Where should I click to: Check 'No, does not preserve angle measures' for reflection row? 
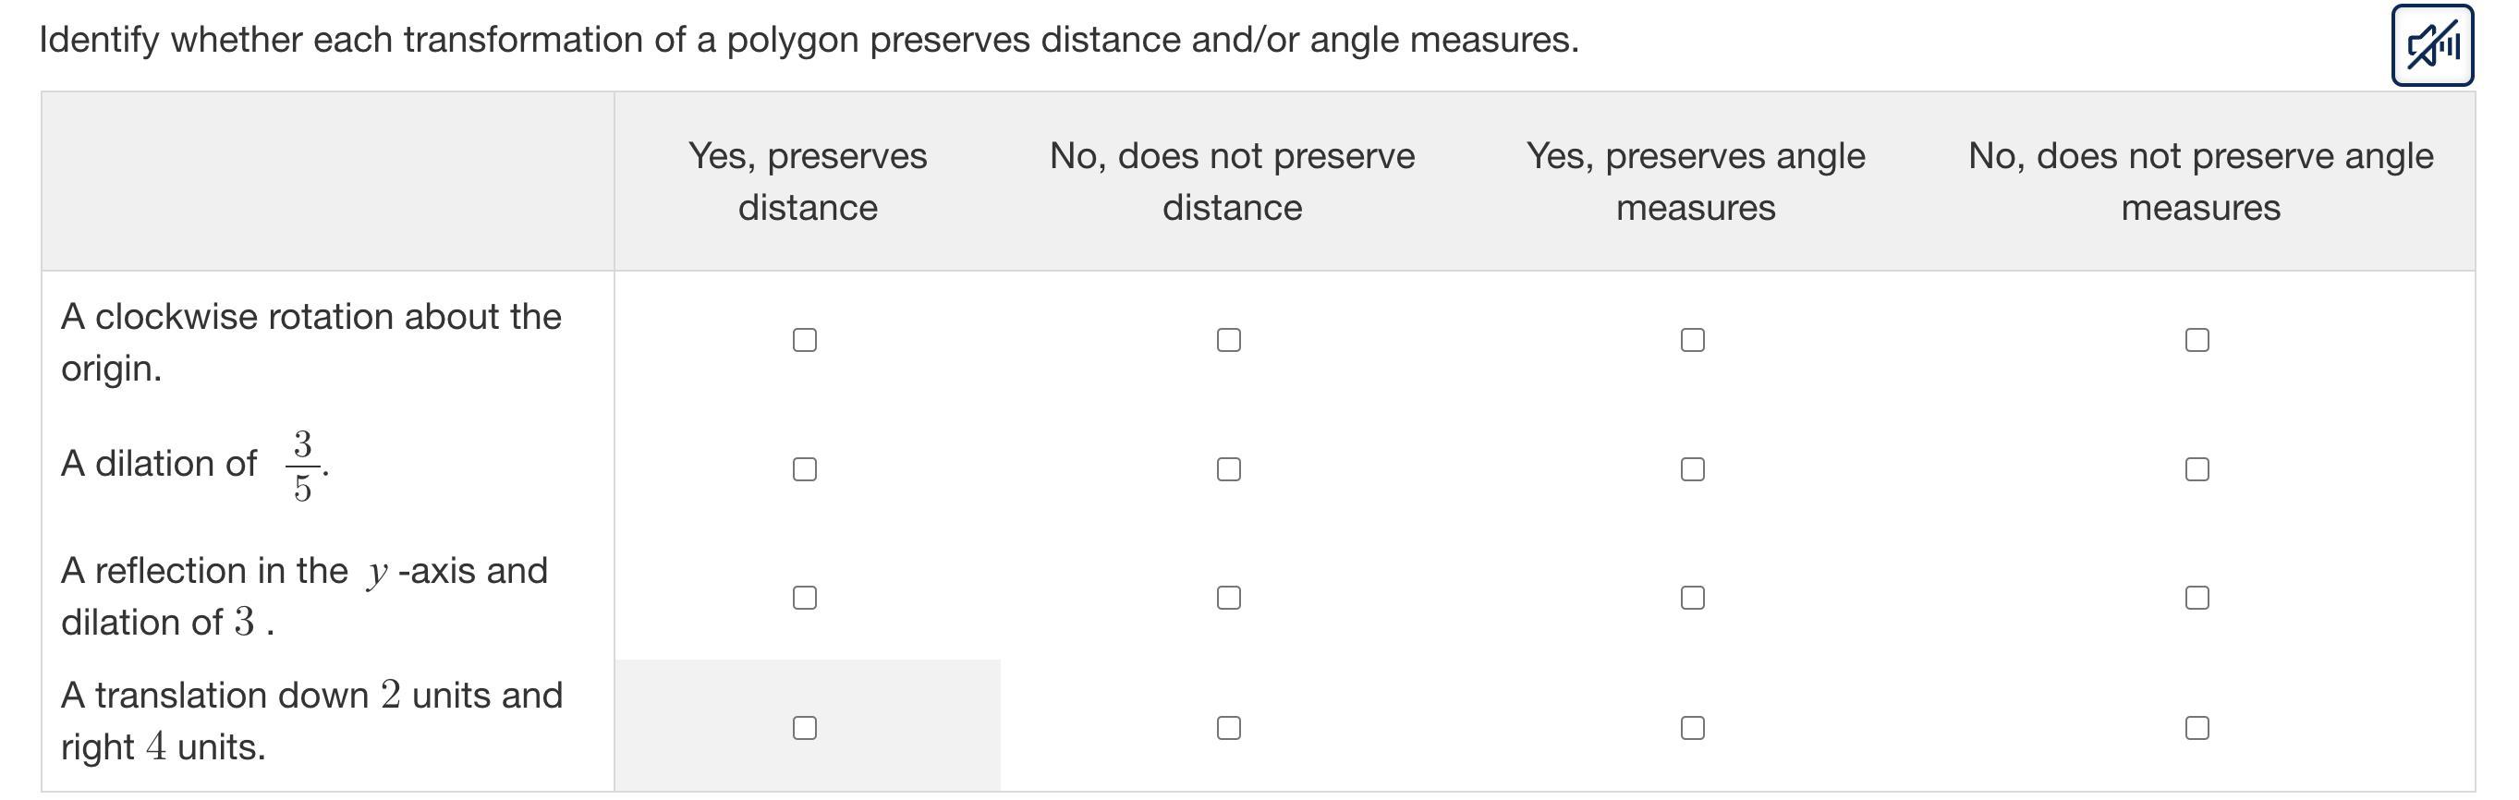click(x=2197, y=598)
